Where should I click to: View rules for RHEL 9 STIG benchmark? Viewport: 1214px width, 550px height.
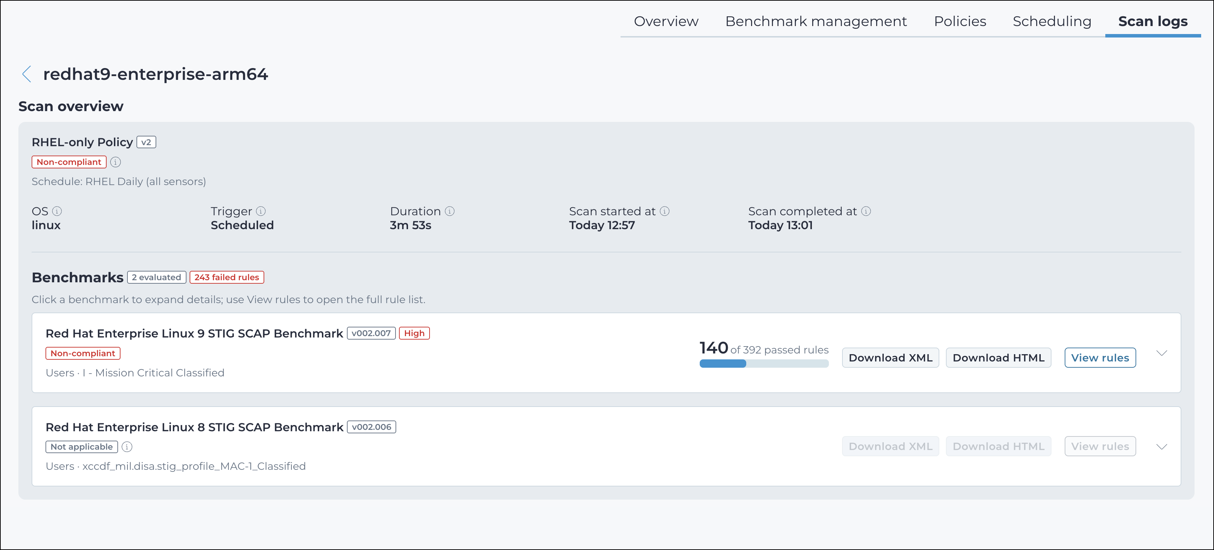(x=1100, y=358)
